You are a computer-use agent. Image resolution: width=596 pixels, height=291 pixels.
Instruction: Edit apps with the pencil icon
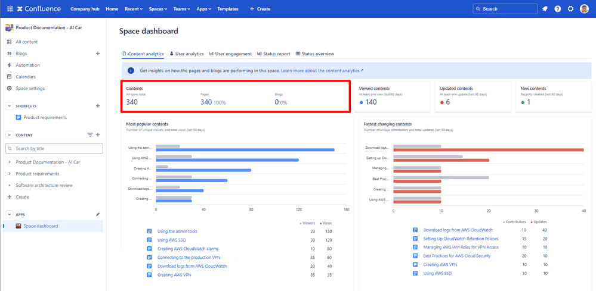pyautogui.click(x=98, y=214)
